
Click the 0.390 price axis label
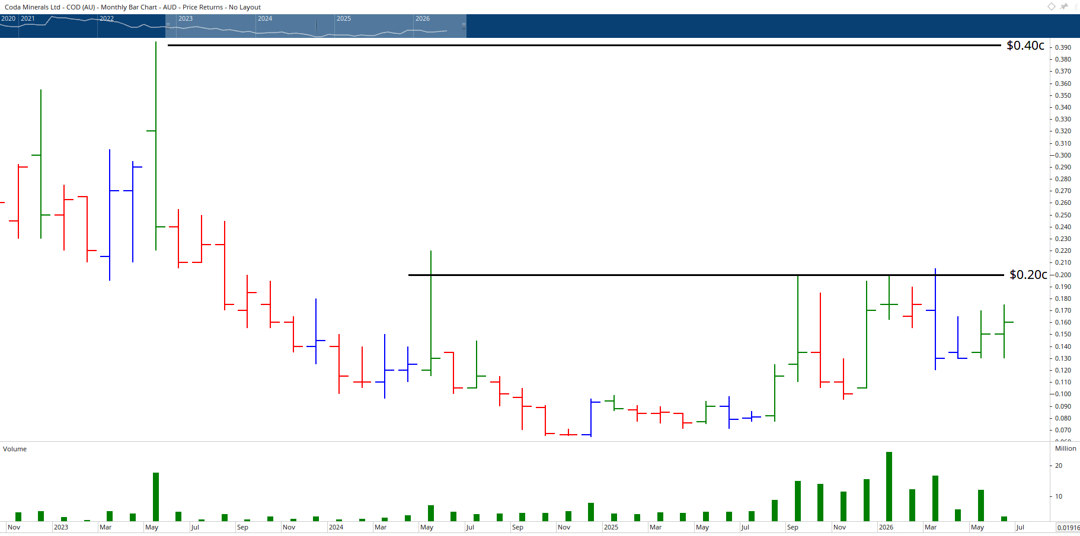(1063, 47)
